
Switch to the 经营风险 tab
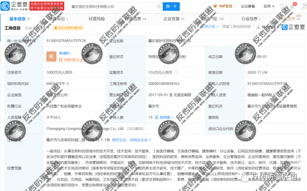[x=96, y=18]
